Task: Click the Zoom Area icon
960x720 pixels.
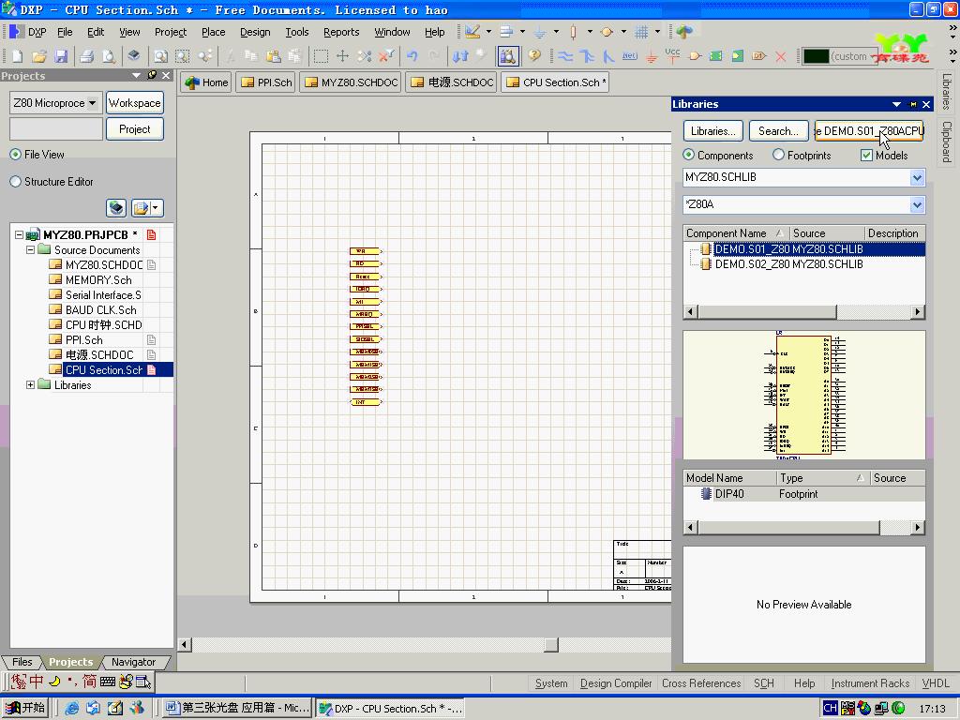Action: (x=183, y=56)
